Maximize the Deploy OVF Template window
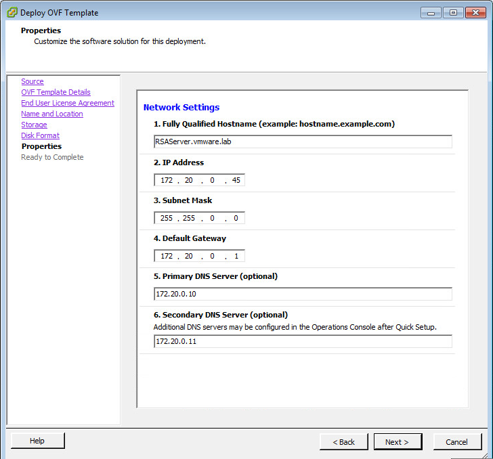Image resolution: width=493 pixels, height=459 pixels. click(453, 13)
